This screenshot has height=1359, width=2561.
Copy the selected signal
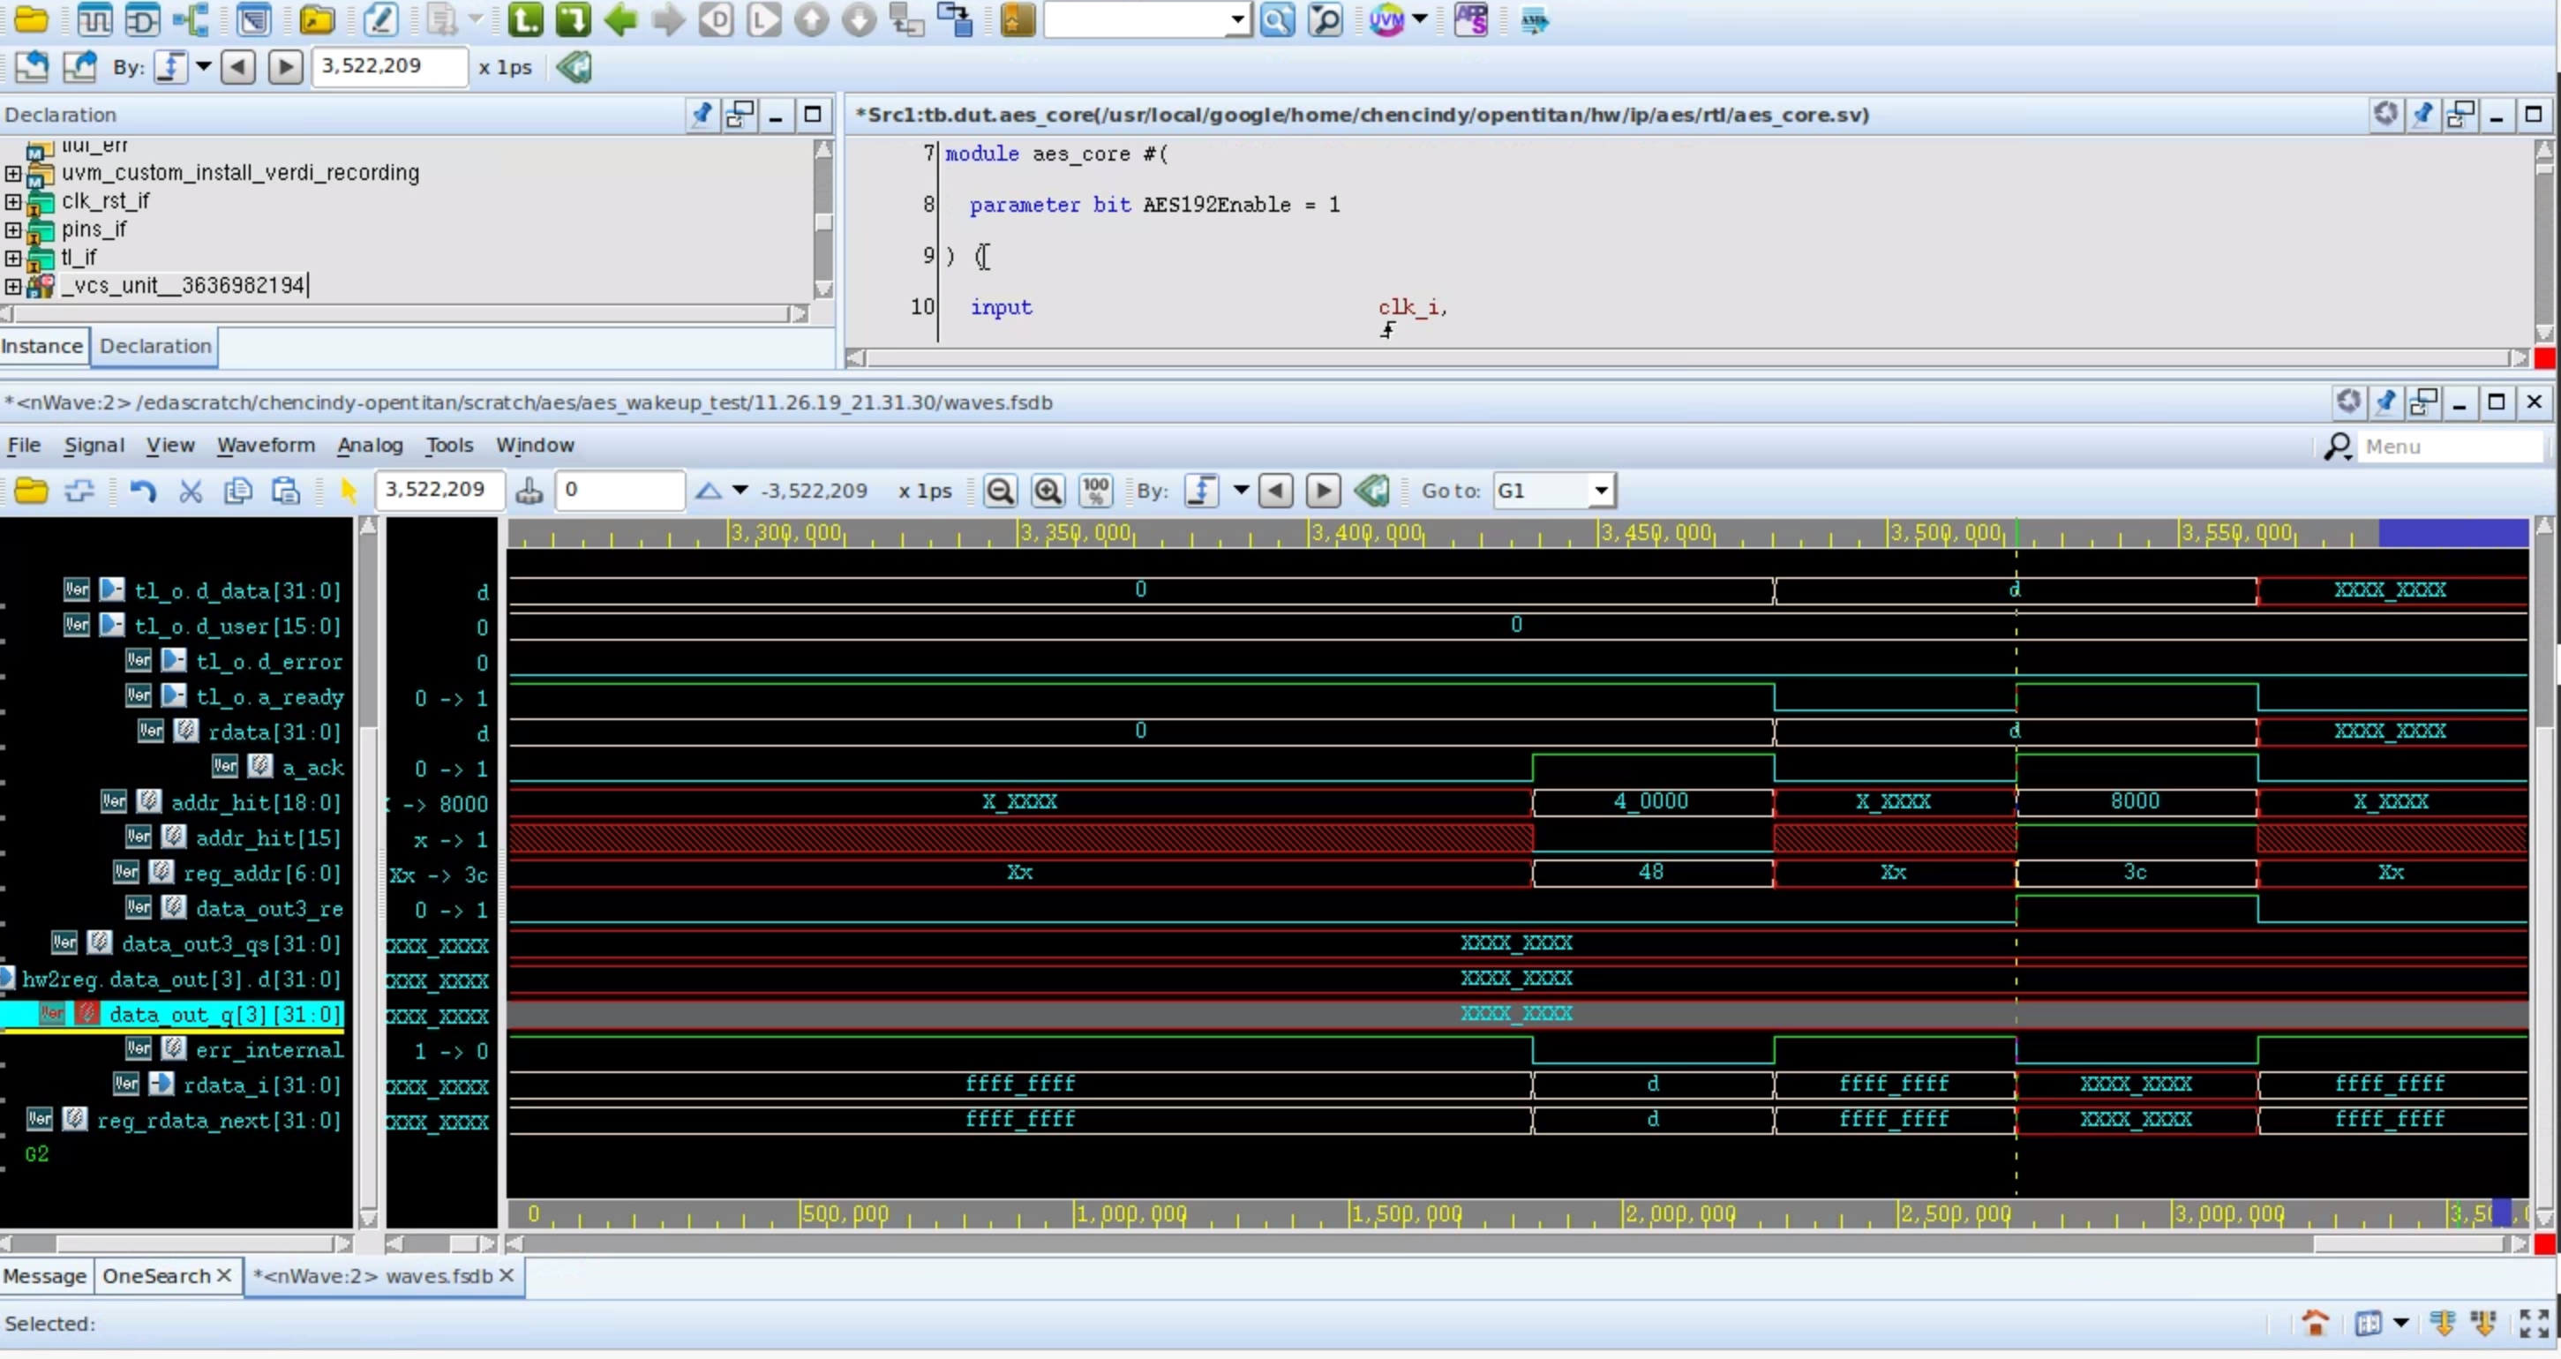click(238, 490)
